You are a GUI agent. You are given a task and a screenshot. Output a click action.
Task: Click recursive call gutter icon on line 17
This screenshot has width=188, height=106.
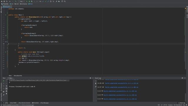[x=6, y=42]
